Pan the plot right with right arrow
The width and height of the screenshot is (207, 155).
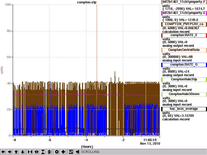coord(10,152)
